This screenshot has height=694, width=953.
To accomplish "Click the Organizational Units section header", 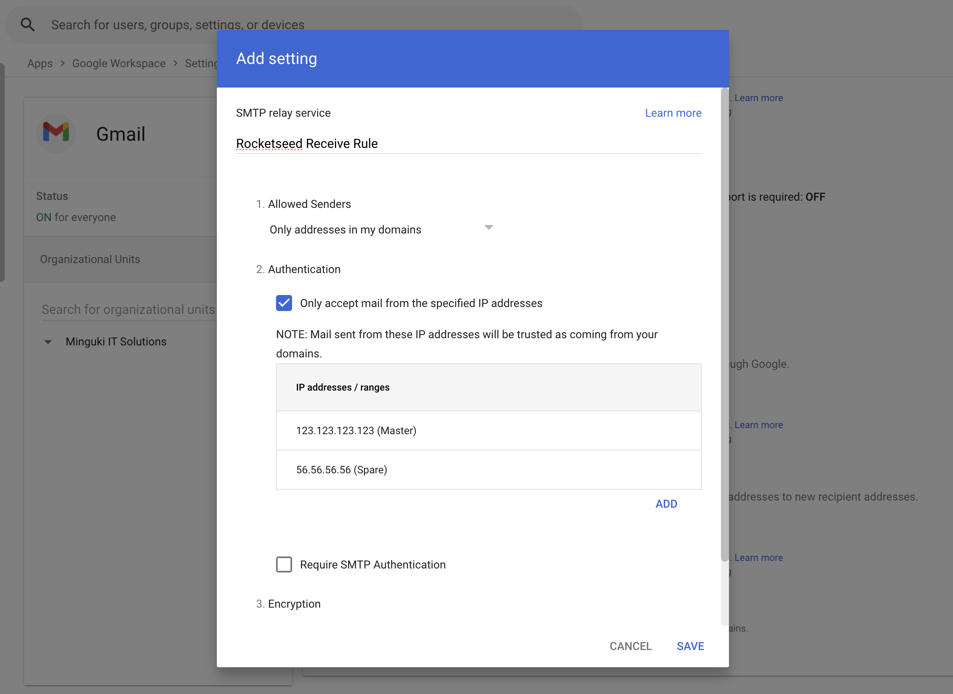I will pos(90,259).
